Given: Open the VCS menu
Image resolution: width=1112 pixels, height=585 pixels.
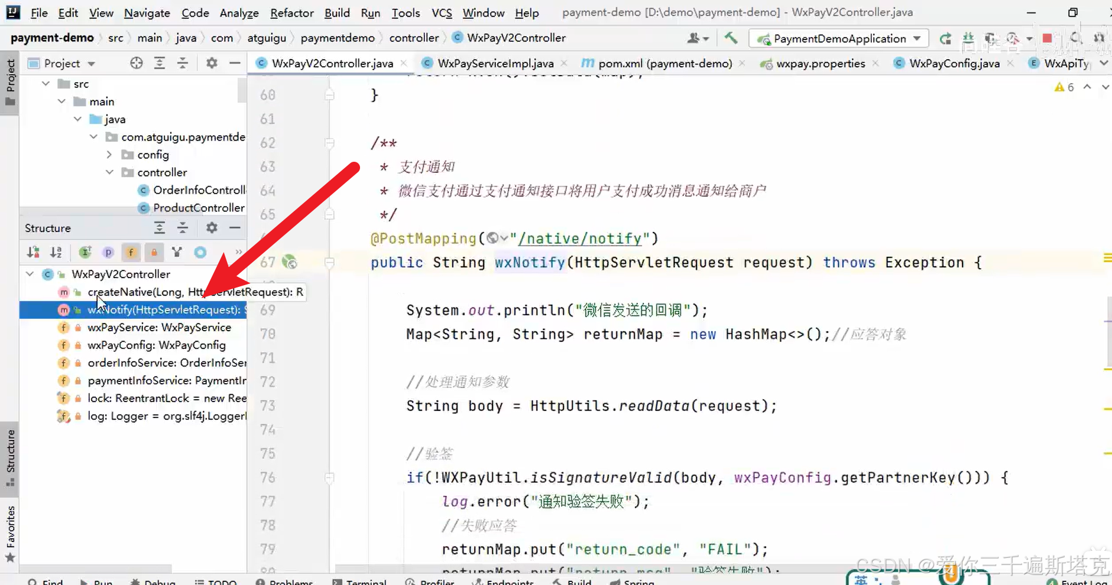Looking at the screenshot, I should [x=442, y=12].
